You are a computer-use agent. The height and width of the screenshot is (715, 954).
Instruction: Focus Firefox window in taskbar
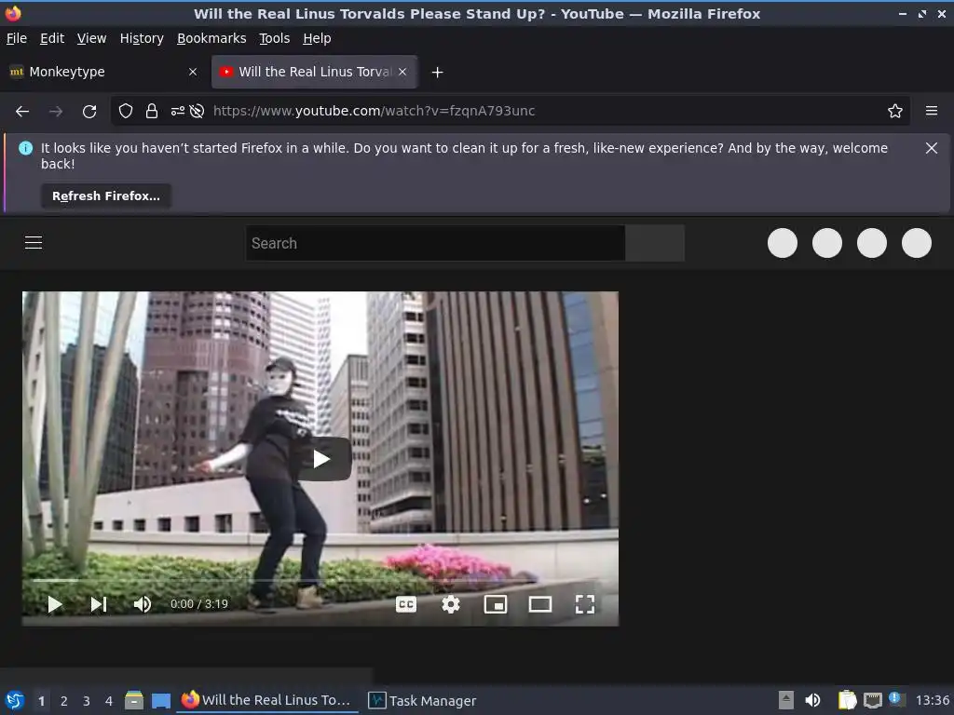pos(267,700)
